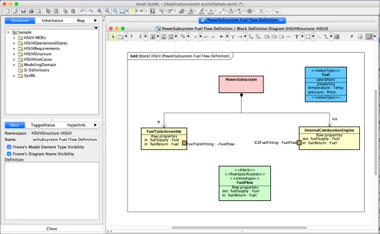Select the Rectangle shape tool
This screenshot has height=234, width=380.
[x=308, y=37]
